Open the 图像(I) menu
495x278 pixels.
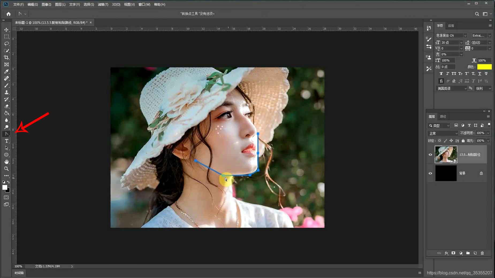[46, 5]
